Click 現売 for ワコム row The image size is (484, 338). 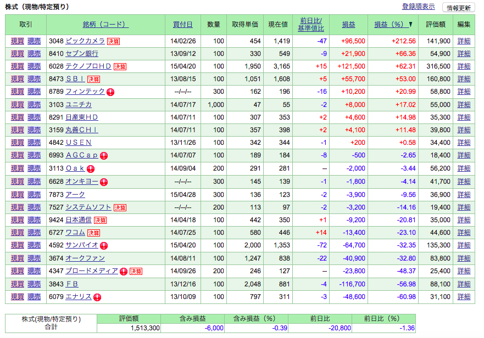click(34, 233)
